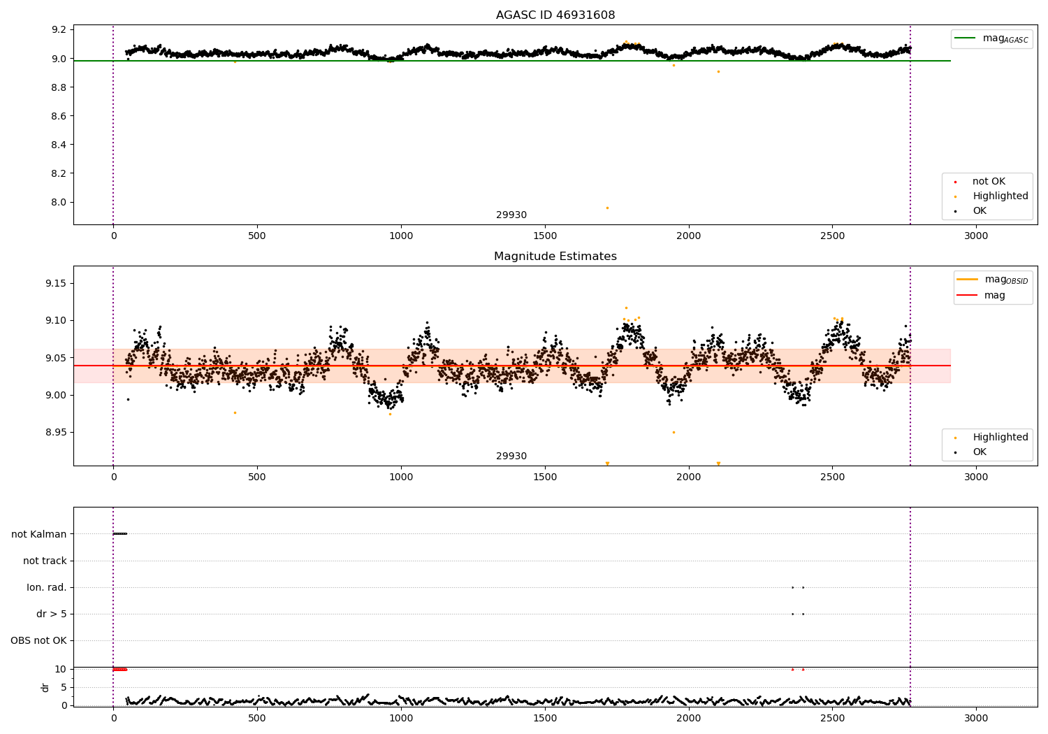Click the first 'Ion. rad.' flag dot near x=2360
Image resolution: width=1048 pixels, height=734 pixels.
coord(792,587)
